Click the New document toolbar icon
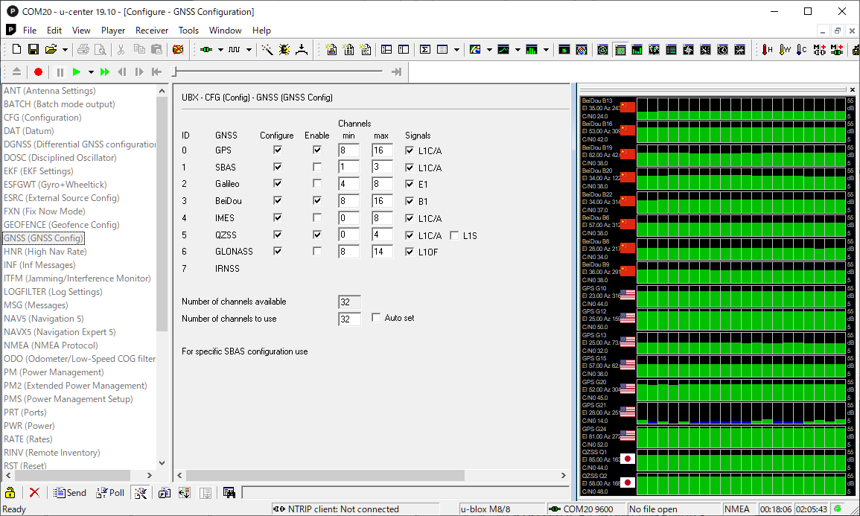 click(16, 49)
